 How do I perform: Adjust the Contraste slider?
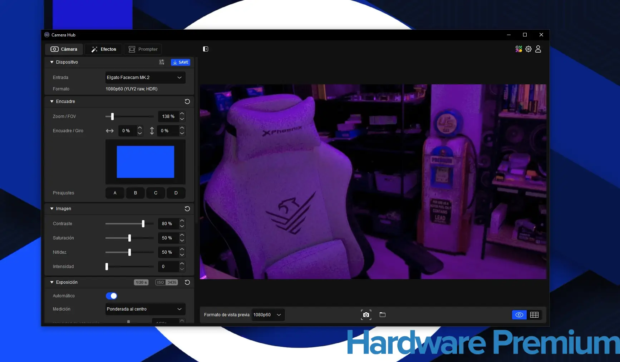tap(129, 224)
